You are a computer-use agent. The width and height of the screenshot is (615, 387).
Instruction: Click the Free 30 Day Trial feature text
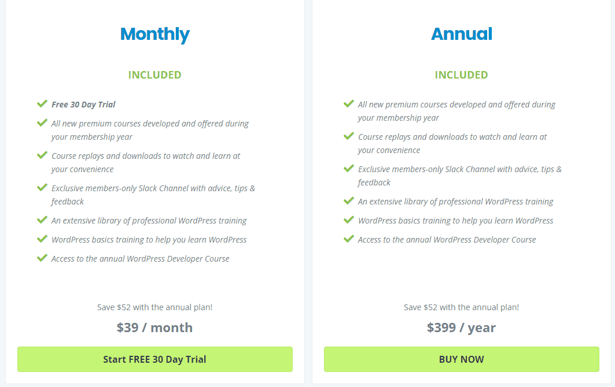click(x=83, y=105)
